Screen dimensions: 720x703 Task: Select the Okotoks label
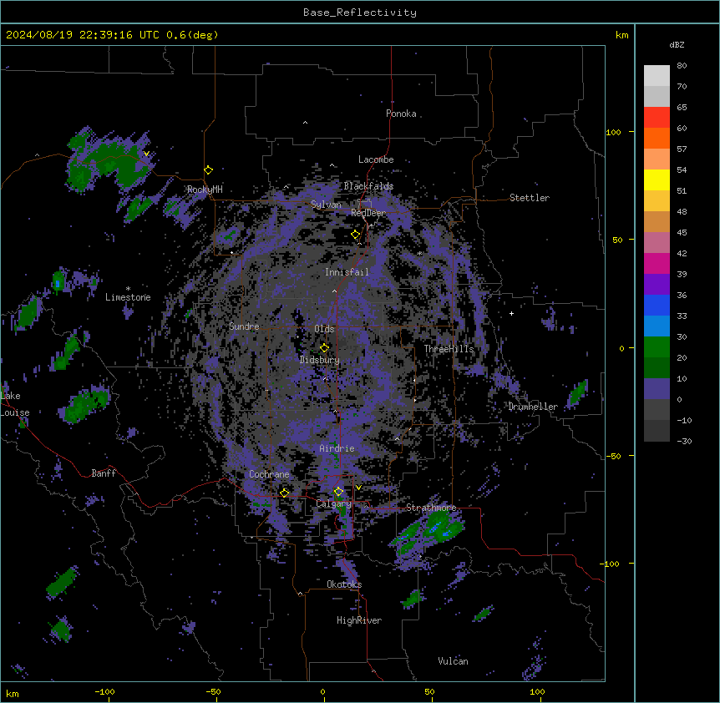tap(344, 584)
